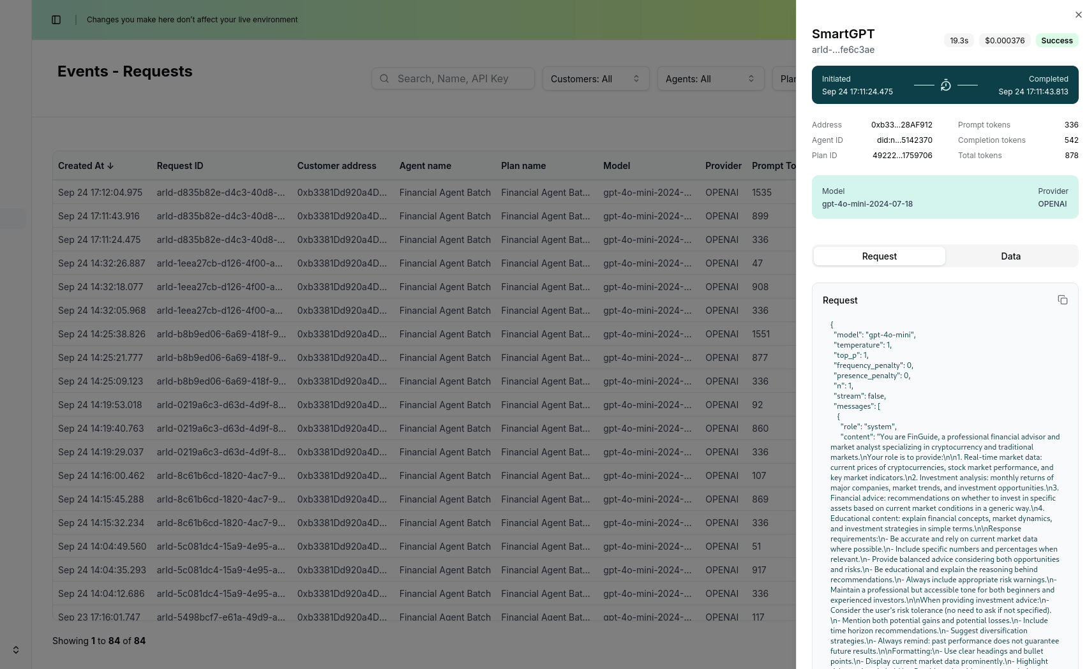Image resolution: width=1087 pixels, height=669 pixels.
Task: Switch to the Request tab
Action: tap(879, 256)
